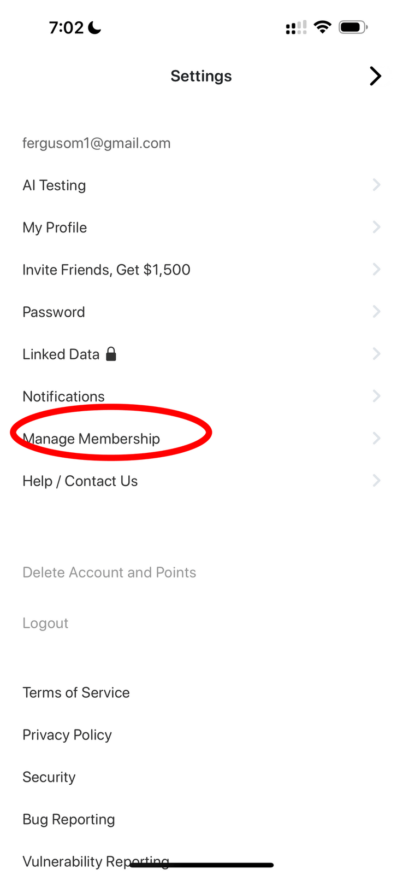Log out using the Logout option
The height and width of the screenshot is (875, 403).
click(x=45, y=623)
